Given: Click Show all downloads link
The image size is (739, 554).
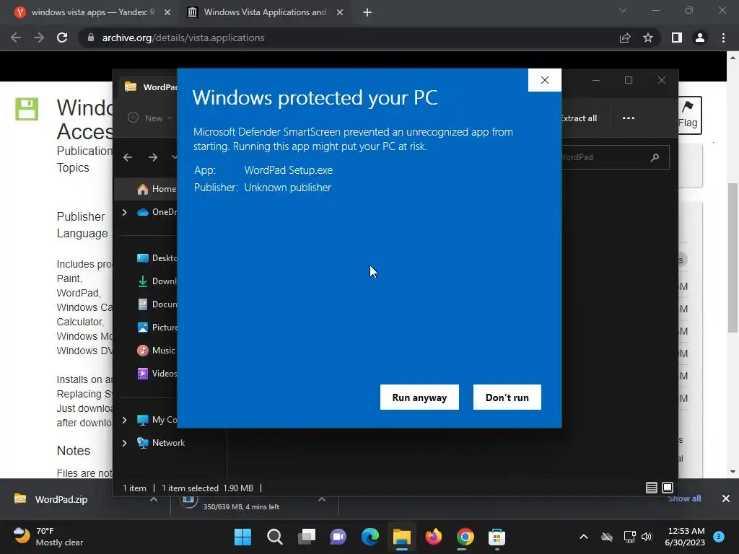Looking at the screenshot, I should click(x=684, y=498).
